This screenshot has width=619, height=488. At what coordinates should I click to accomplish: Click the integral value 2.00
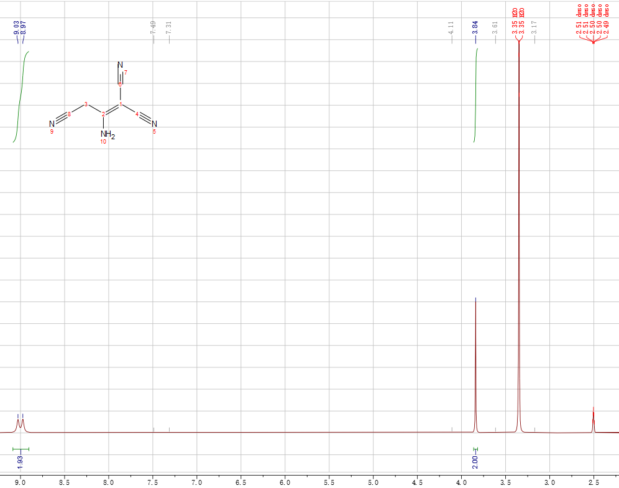[x=475, y=461]
